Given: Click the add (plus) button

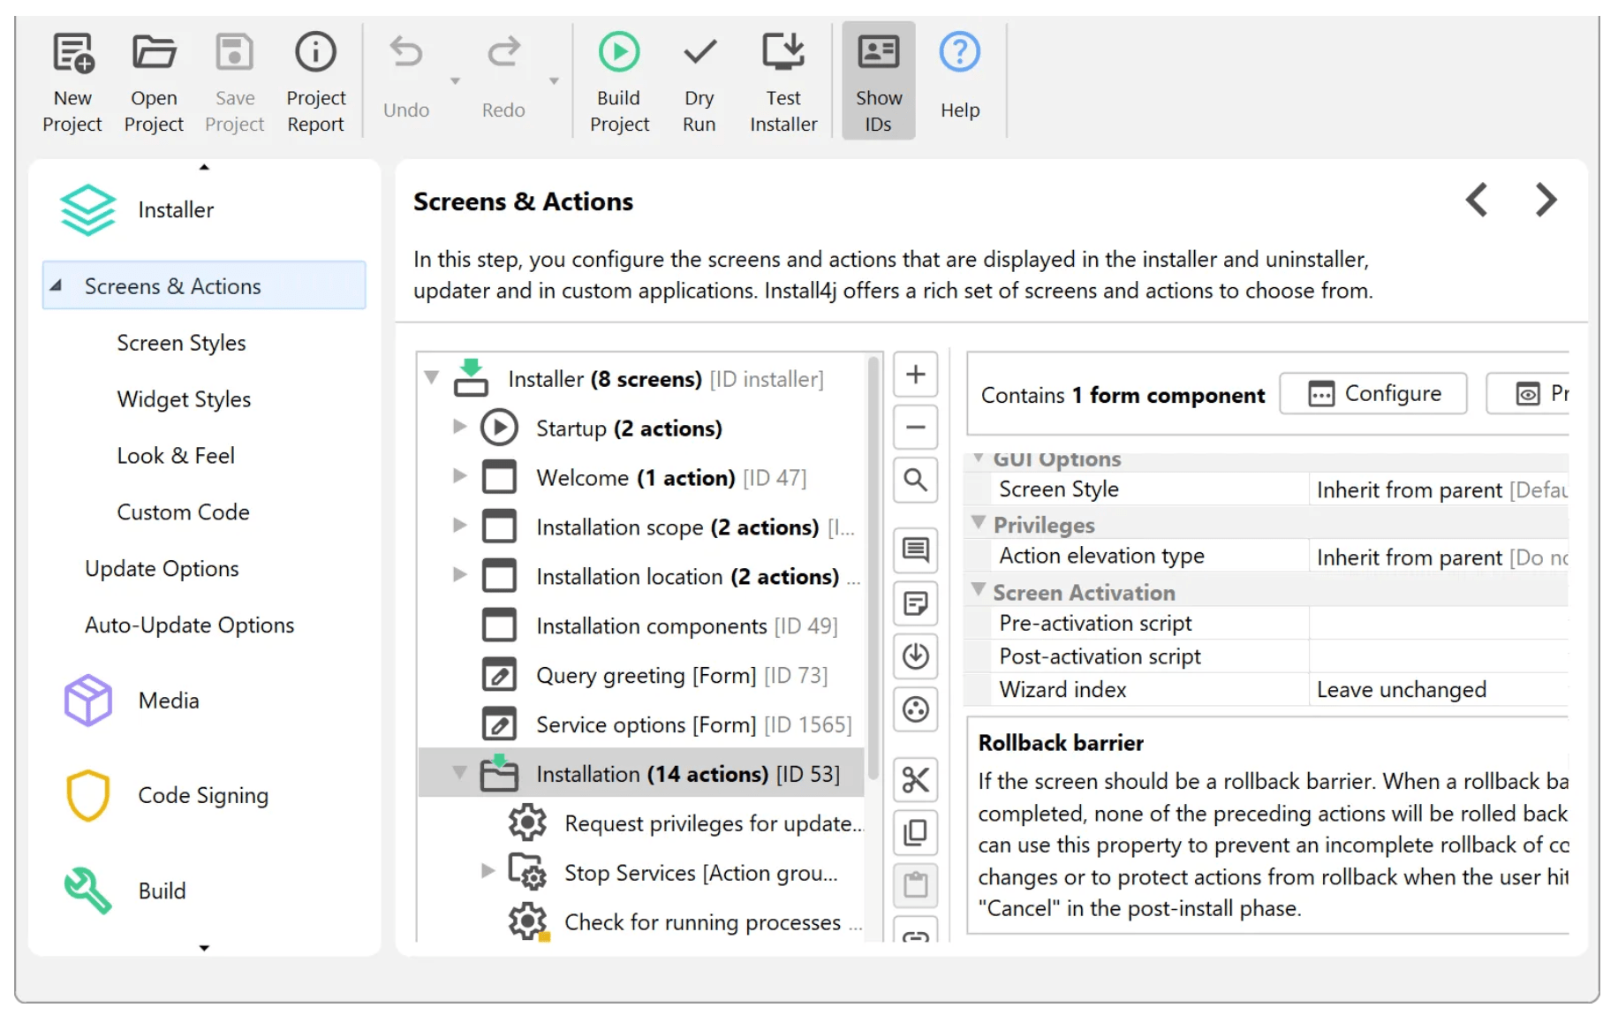Looking at the screenshot, I should [x=916, y=375].
